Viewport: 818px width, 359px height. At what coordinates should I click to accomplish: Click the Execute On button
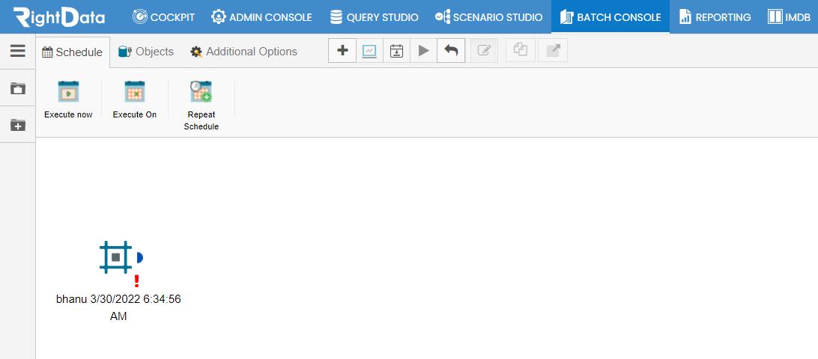point(135,99)
